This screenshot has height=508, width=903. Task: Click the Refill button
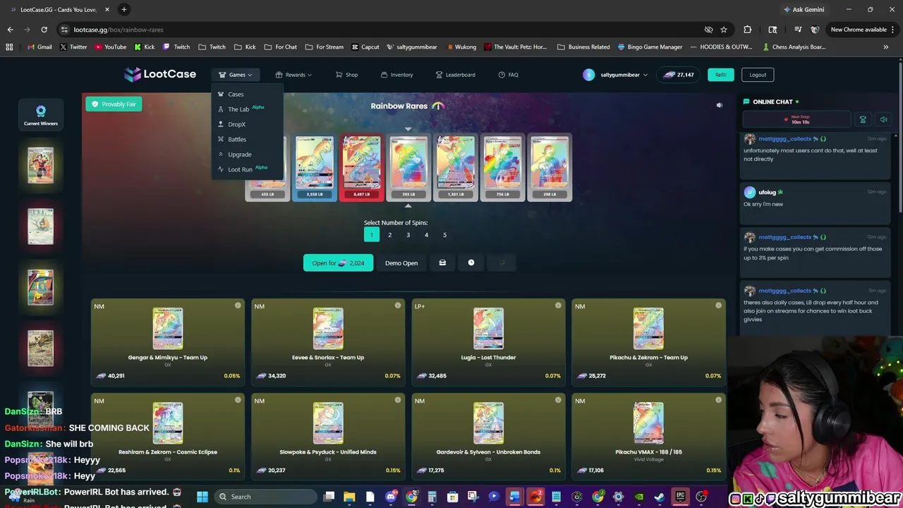(721, 75)
